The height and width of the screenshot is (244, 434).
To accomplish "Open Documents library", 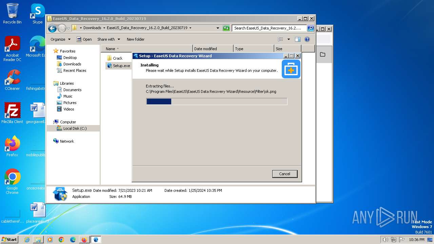I will (x=69, y=90).
